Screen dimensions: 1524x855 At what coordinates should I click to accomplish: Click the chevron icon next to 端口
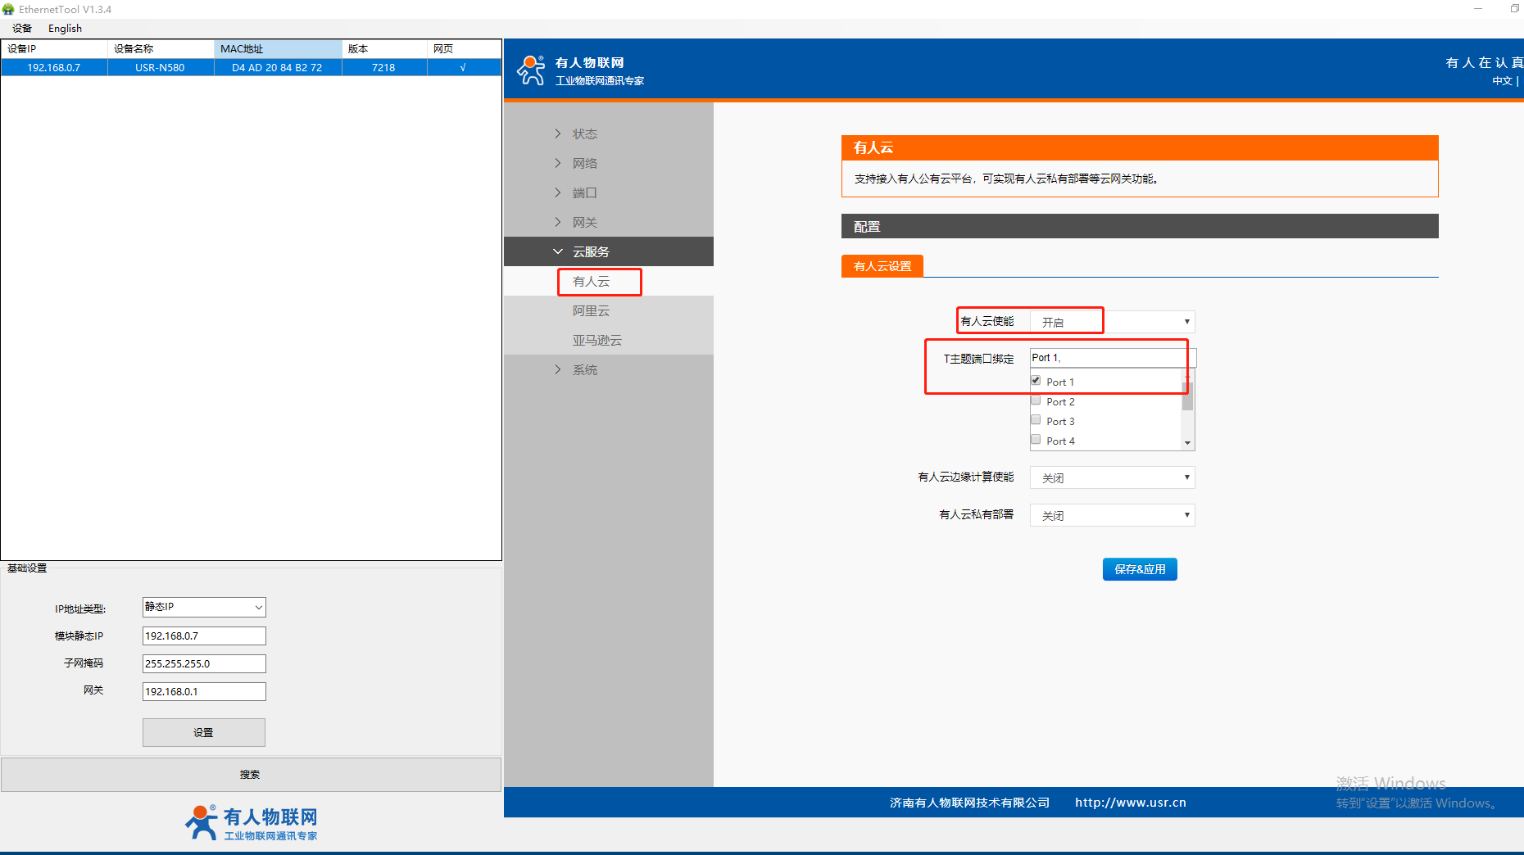[558, 192]
